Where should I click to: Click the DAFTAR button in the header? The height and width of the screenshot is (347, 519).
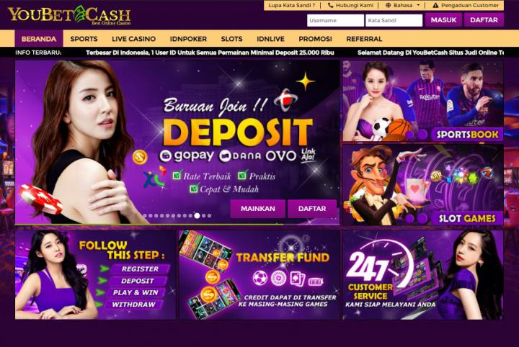[x=484, y=20]
